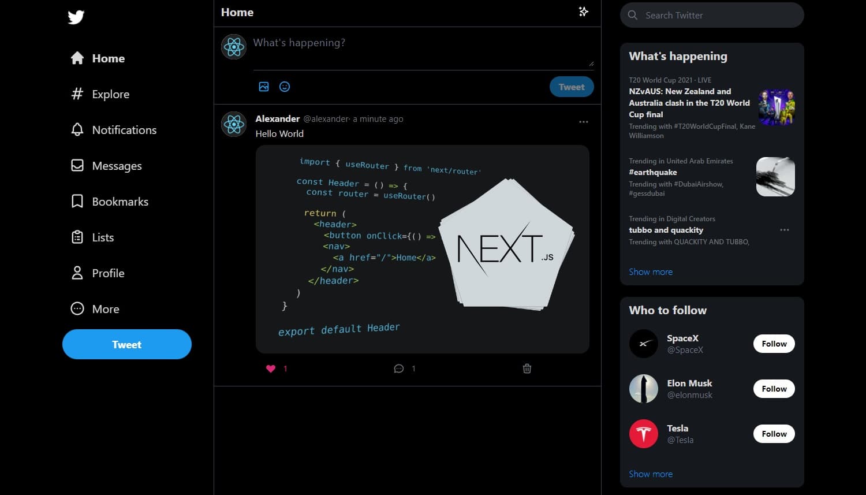Viewport: 866px width, 495px height.
Task: Add an image with the media icon
Action: tap(264, 87)
